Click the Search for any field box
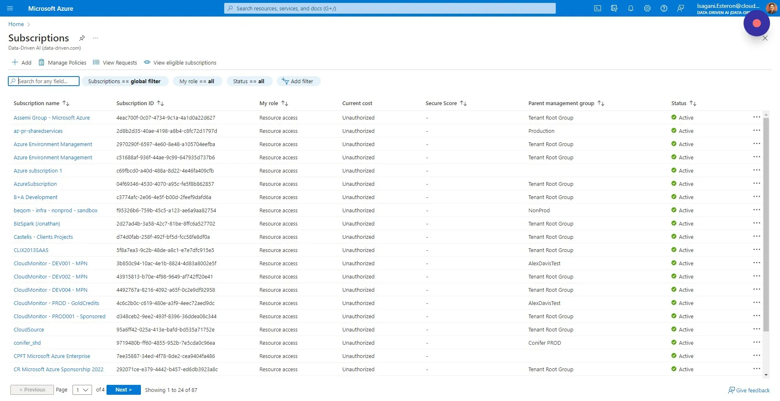Image resolution: width=780 pixels, height=401 pixels. [x=44, y=81]
